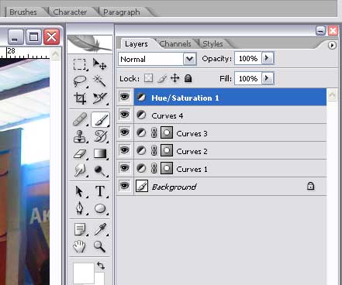Image resolution: width=342 pixels, height=285 pixels.
Task: Open the Paragraph palette tab
Action: pyautogui.click(x=121, y=12)
